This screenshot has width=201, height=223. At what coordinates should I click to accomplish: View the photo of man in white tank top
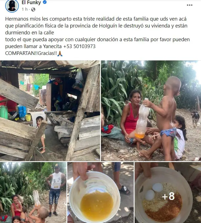[x=33, y=193]
